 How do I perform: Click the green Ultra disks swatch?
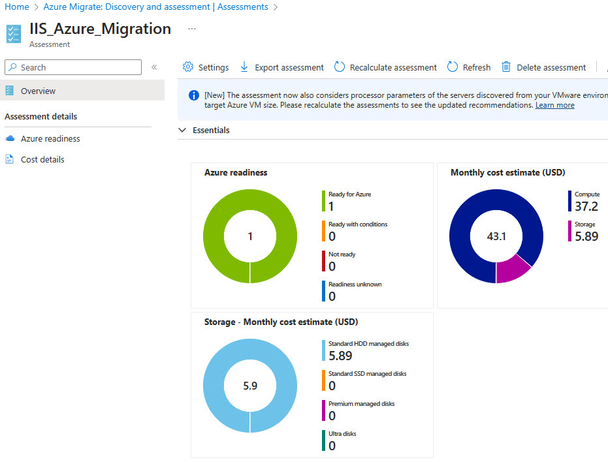[323, 440]
